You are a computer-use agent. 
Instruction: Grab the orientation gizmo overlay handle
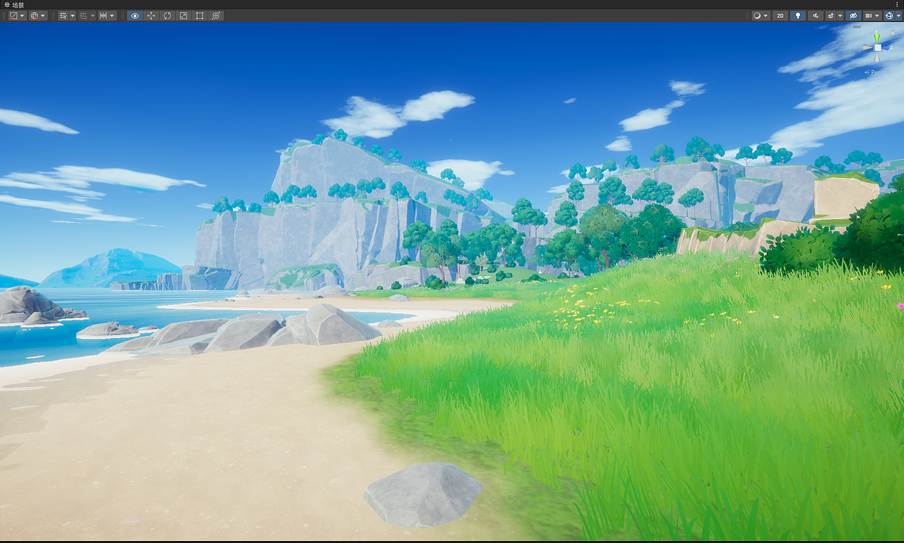pyautogui.click(x=857, y=27)
